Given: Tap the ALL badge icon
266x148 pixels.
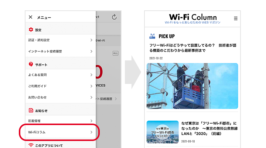Looking at the screenshot, I should (115, 53).
